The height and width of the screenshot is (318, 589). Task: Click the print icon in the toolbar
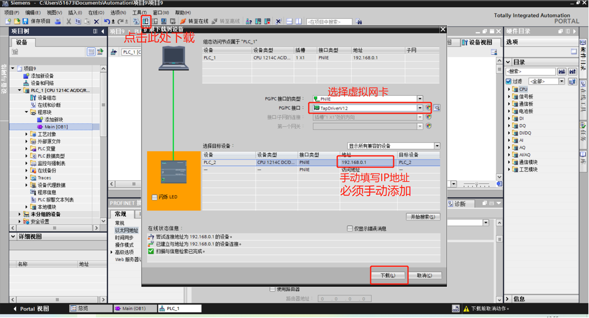click(58, 21)
